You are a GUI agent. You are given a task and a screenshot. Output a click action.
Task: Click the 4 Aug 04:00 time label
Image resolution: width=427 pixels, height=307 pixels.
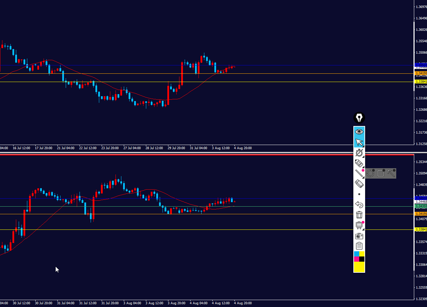[x=198, y=303]
